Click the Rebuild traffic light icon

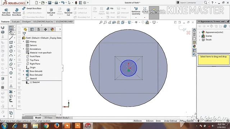pyautogui.click(x=76, y=3)
